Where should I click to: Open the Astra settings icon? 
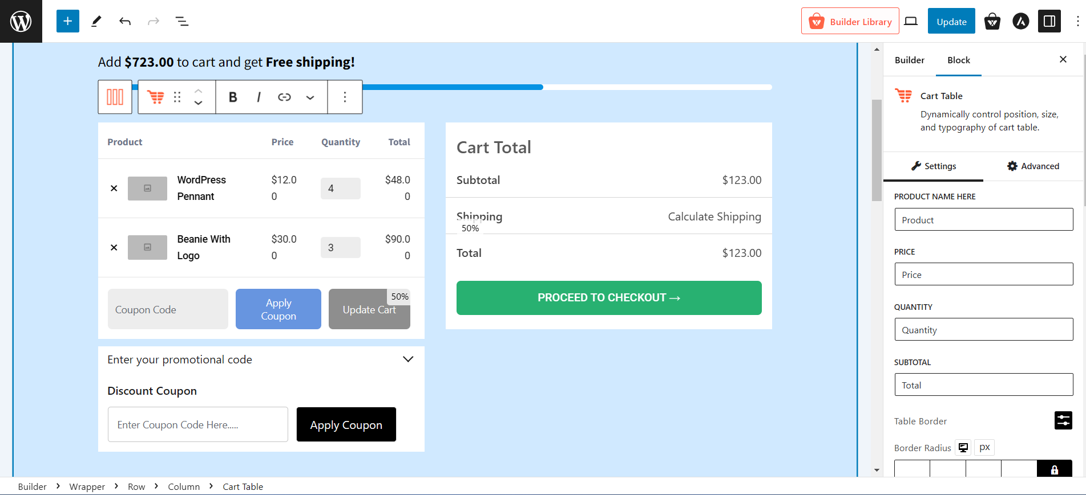click(1021, 22)
